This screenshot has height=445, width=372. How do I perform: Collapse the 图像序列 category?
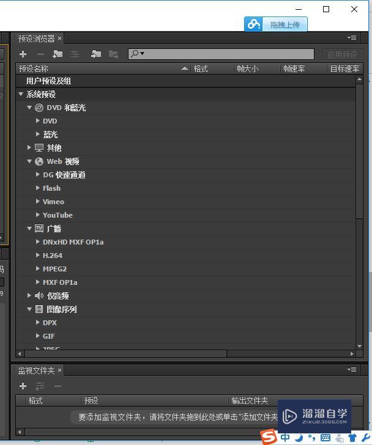(29, 309)
